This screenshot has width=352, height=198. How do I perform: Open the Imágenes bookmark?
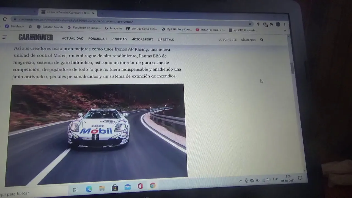[113, 28]
